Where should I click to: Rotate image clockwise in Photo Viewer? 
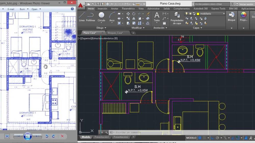[53, 136]
